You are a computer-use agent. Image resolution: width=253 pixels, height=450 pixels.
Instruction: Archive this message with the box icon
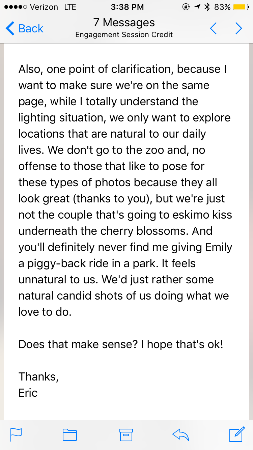click(126, 434)
